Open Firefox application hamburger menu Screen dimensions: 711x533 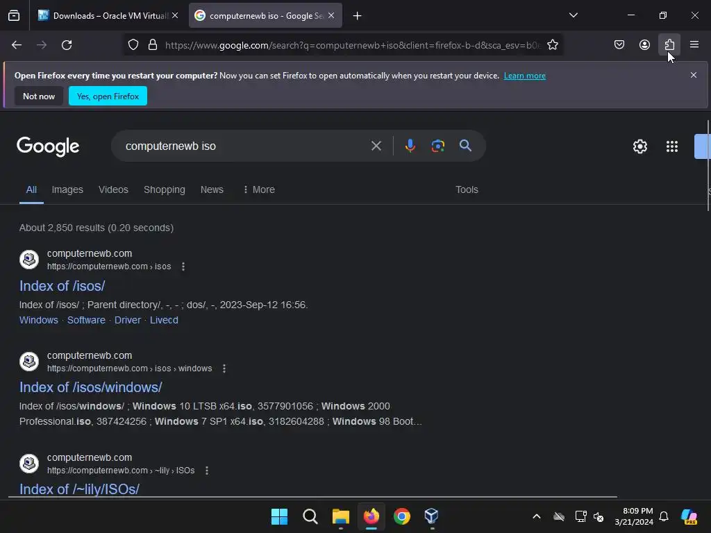[x=694, y=45]
